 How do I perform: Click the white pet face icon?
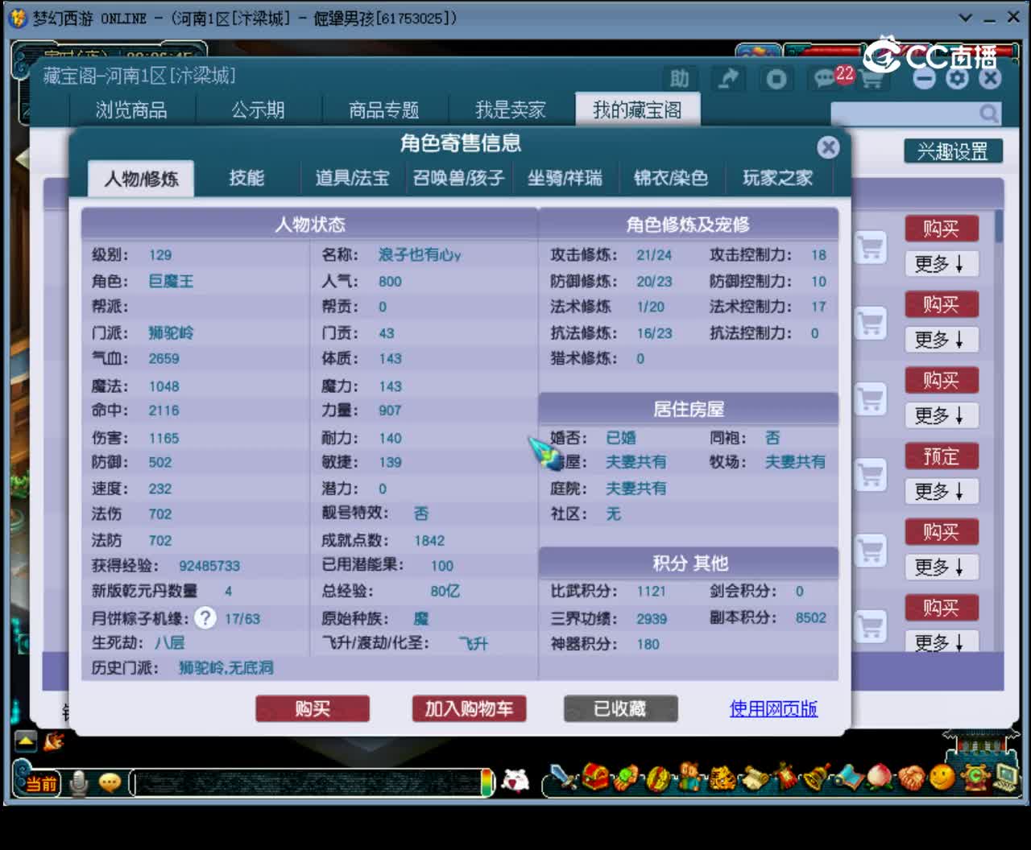click(x=515, y=780)
